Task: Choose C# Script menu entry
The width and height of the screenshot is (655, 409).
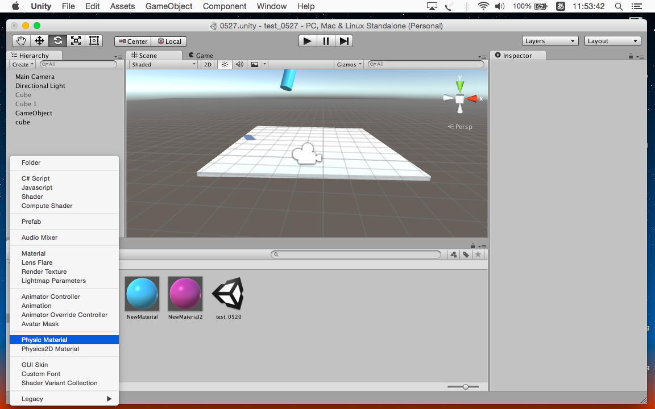Action: [x=64, y=178]
